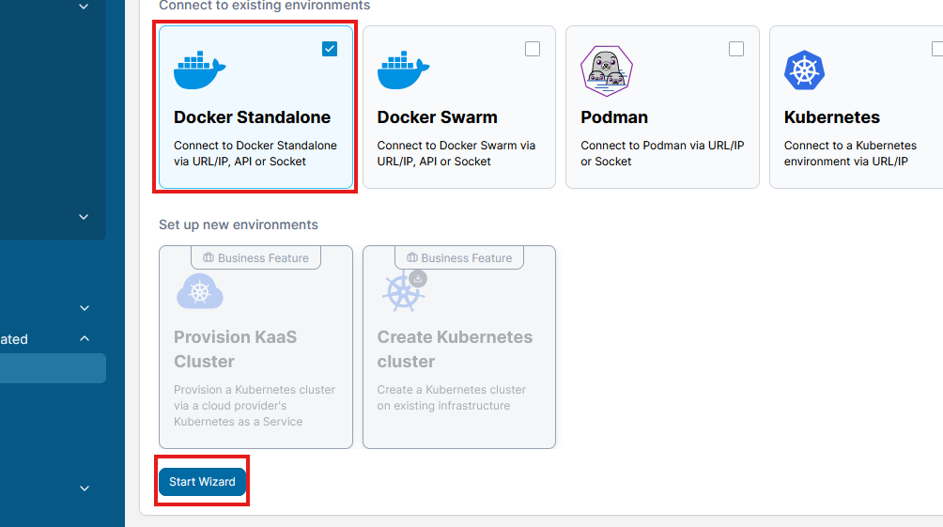Click the Docker Swarm whale icon

(403, 70)
